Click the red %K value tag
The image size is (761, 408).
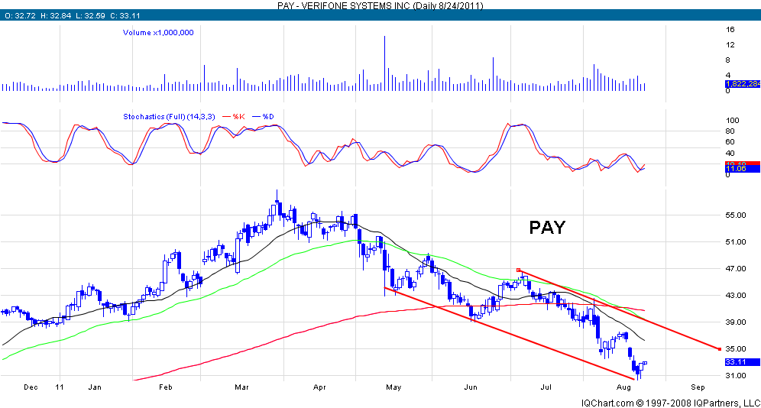pos(737,163)
